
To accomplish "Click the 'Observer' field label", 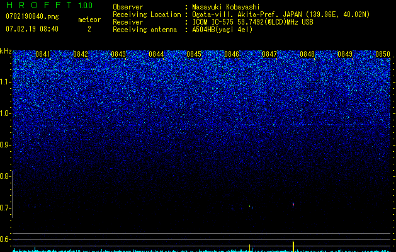I will tap(128, 7).
